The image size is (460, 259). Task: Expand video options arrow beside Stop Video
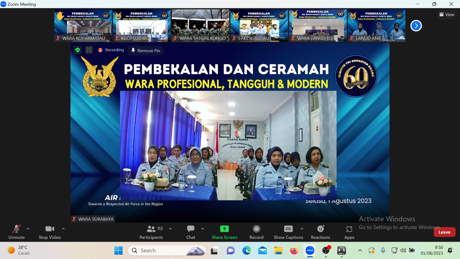(x=63, y=229)
